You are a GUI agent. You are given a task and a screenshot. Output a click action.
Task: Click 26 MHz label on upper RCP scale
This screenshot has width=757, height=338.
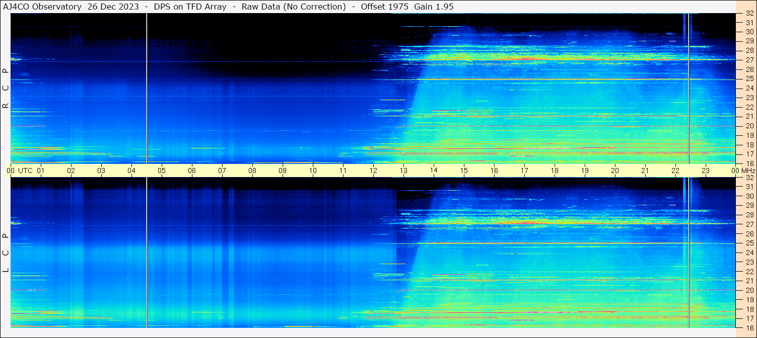point(749,69)
